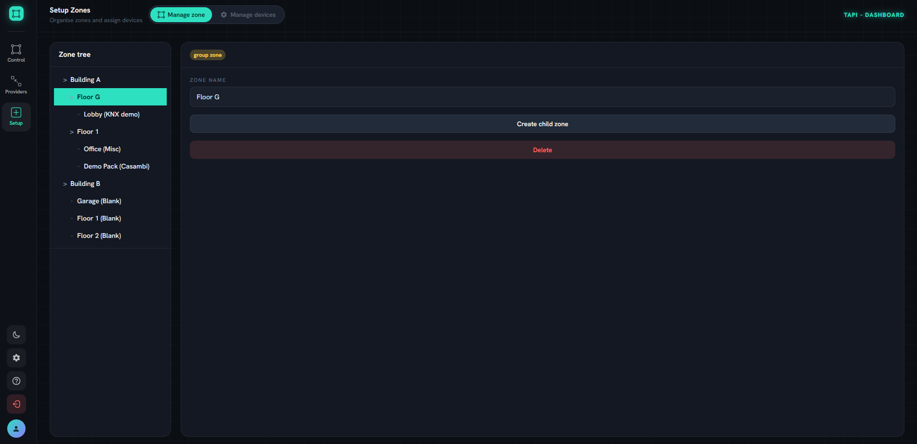Click the red Delete button
917x444 pixels.
[x=543, y=150]
